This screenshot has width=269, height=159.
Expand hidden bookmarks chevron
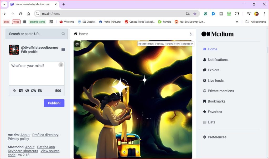(x=237, y=22)
